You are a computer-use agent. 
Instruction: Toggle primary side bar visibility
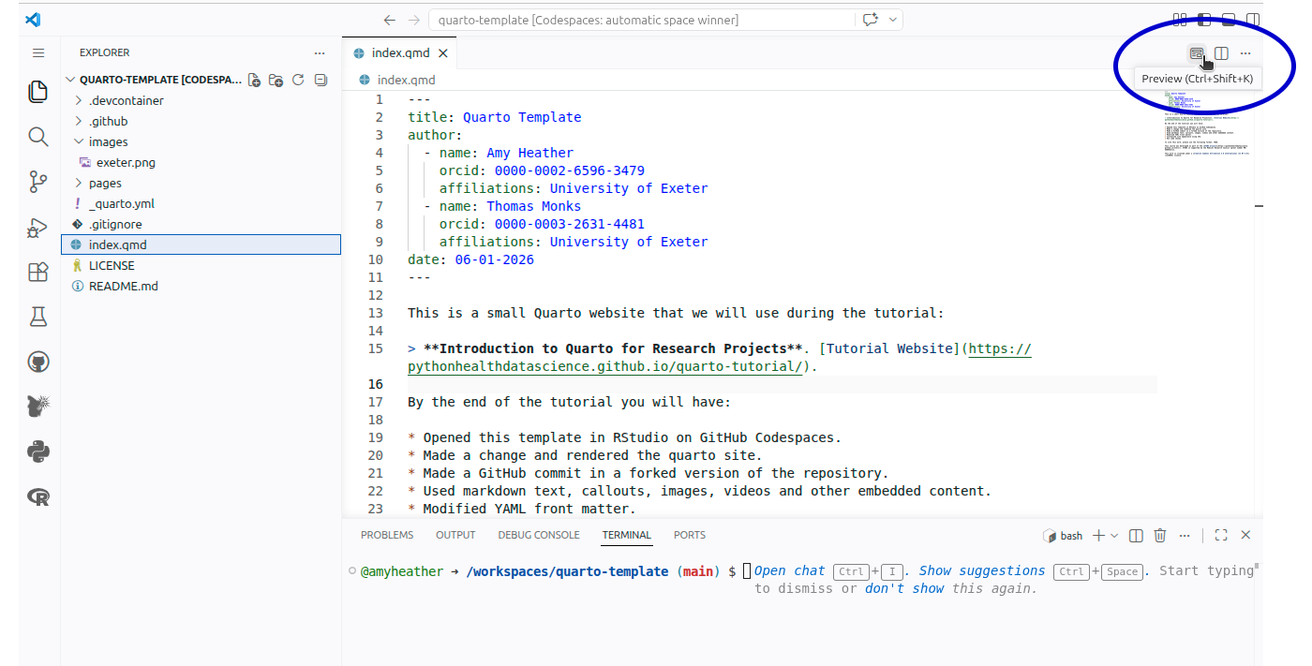click(1204, 19)
